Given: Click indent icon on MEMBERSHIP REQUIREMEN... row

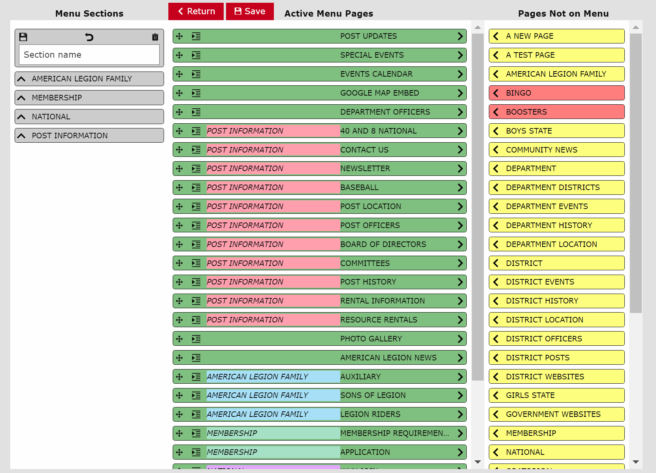Looking at the screenshot, I should click(196, 433).
